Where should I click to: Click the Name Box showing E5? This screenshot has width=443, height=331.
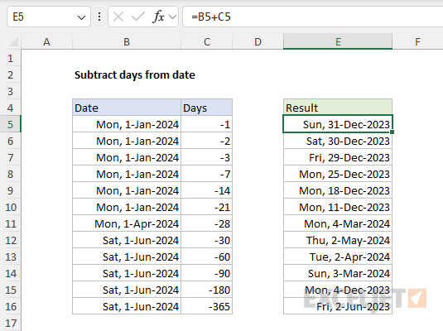[49, 17]
